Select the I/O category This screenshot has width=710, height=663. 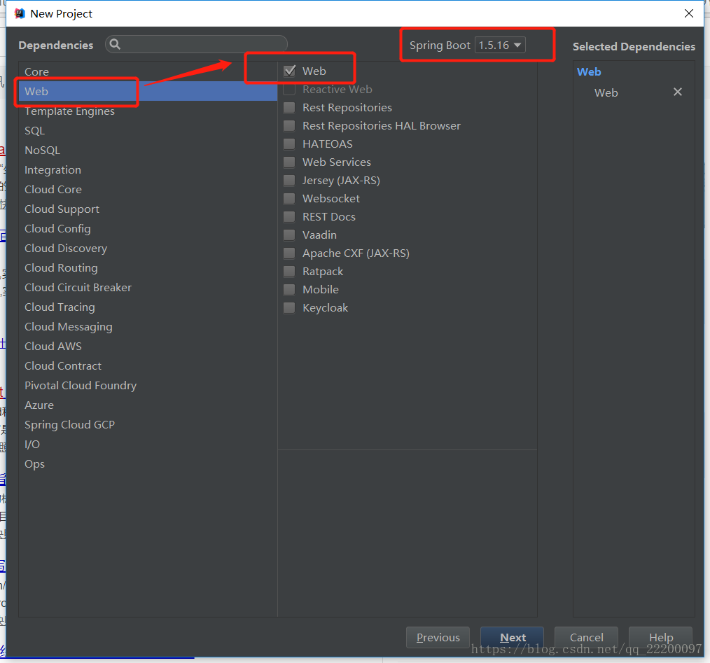[x=148, y=445]
